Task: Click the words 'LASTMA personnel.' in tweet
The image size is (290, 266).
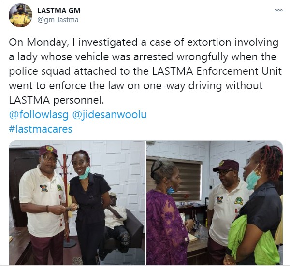Action: tap(56, 100)
